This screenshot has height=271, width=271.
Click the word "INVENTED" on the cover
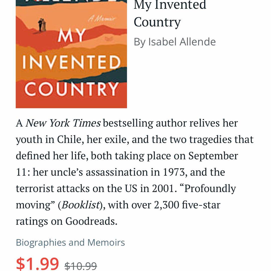coord(71,63)
